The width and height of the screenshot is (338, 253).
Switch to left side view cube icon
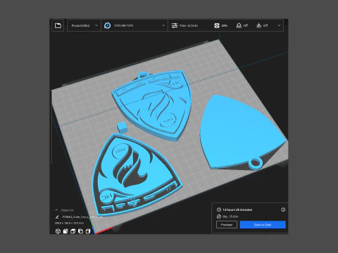click(x=80, y=231)
